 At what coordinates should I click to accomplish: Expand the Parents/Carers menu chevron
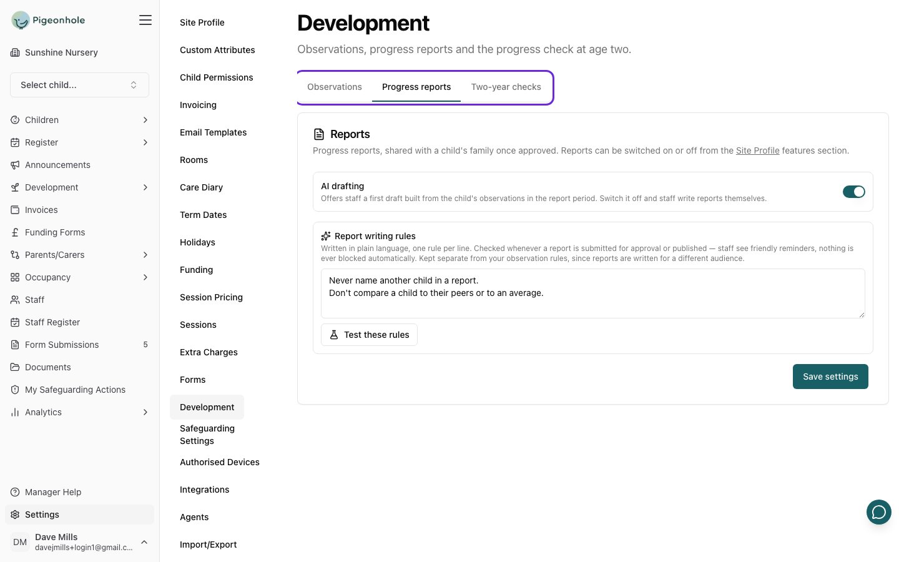[145, 255]
